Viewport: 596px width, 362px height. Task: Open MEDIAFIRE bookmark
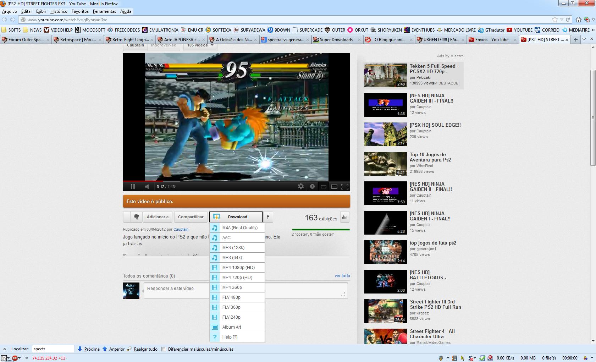pyautogui.click(x=576, y=30)
